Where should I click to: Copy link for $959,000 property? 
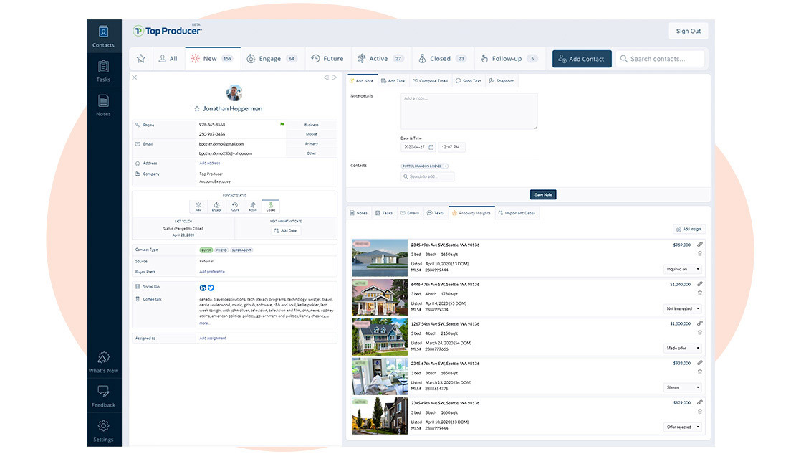pos(700,245)
